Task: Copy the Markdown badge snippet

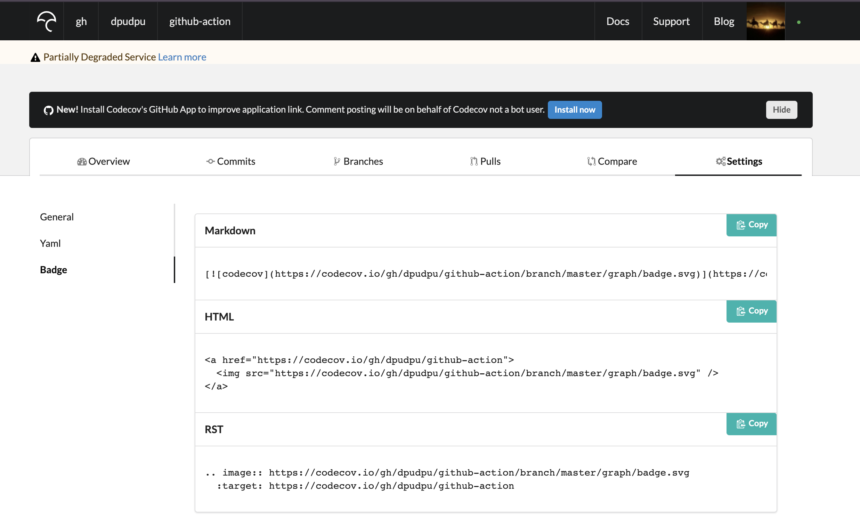Action: [751, 225]
